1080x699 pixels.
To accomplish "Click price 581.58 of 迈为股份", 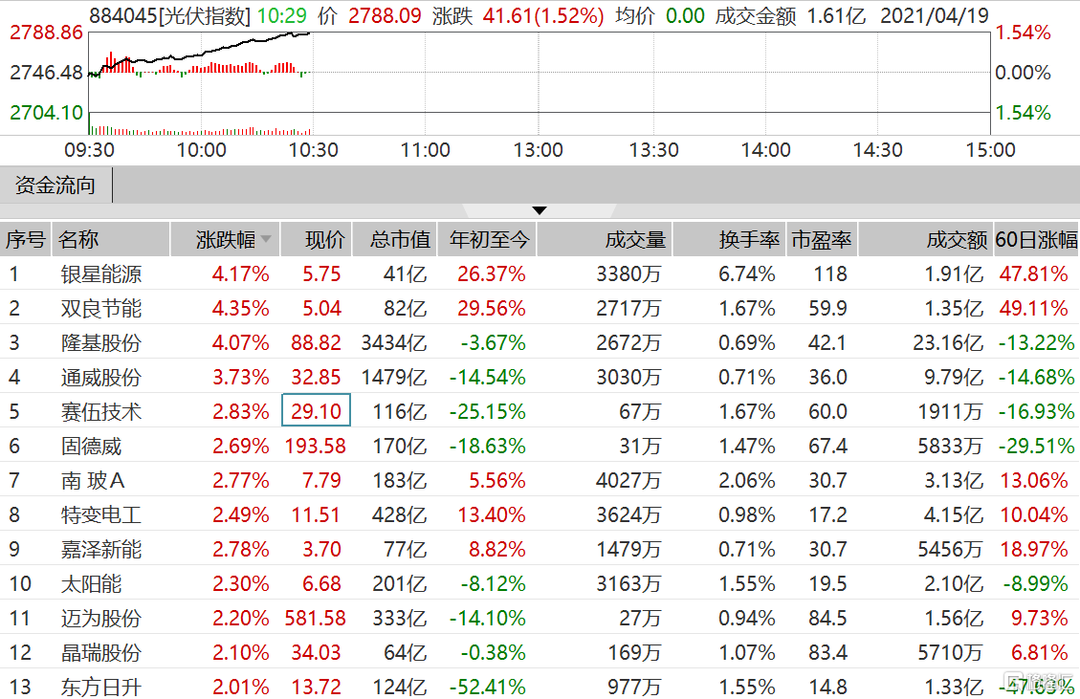I will (x=316, y=619).
